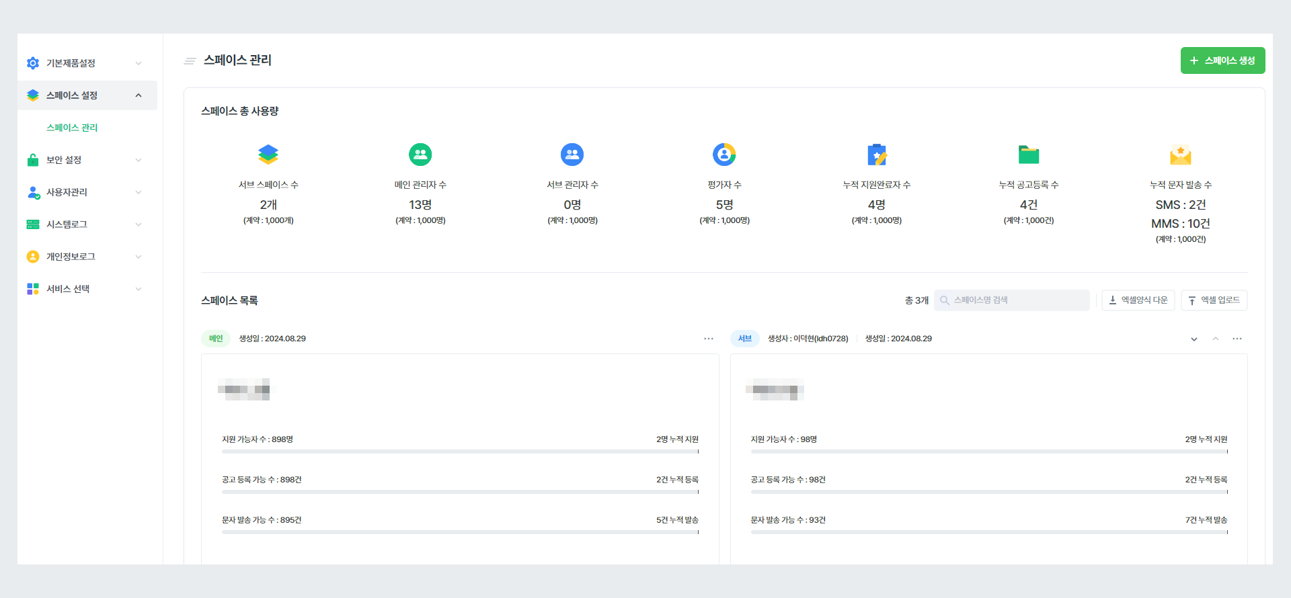The height and width of the screenshot is (598, 1291).
Task: Click the 평가자 수 person icon
Action: 724,155
